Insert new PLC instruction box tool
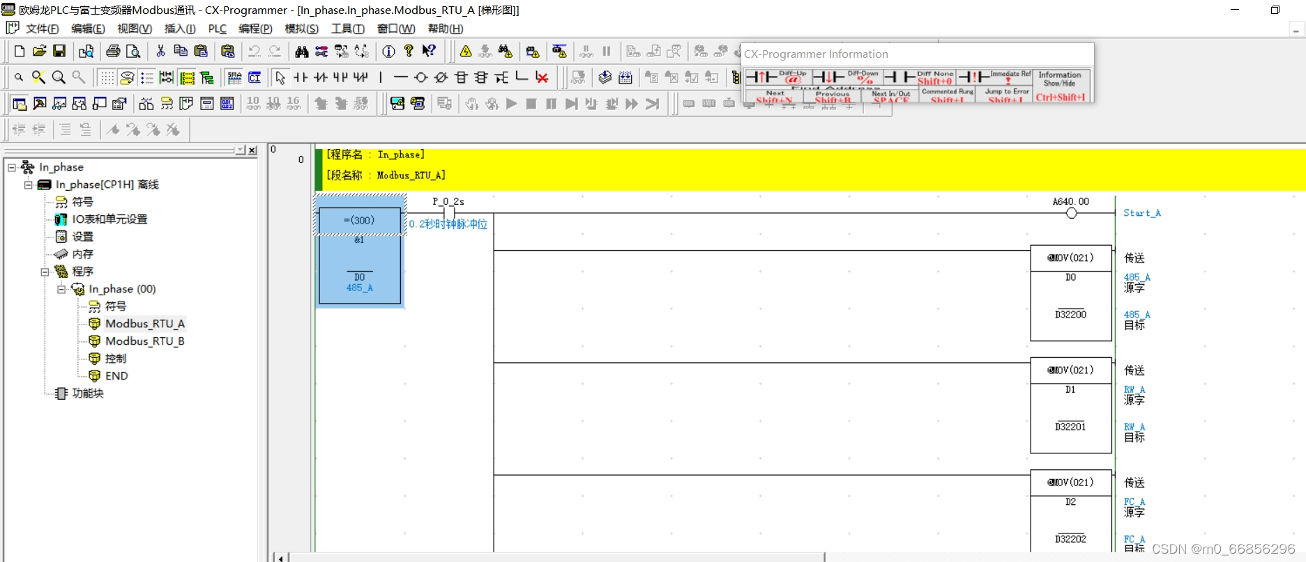The height and width of the screenshot is (562, 1306). [x=461, y=77]
